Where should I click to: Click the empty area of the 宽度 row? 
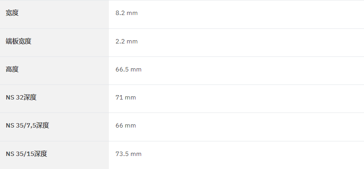coord(251,14)
